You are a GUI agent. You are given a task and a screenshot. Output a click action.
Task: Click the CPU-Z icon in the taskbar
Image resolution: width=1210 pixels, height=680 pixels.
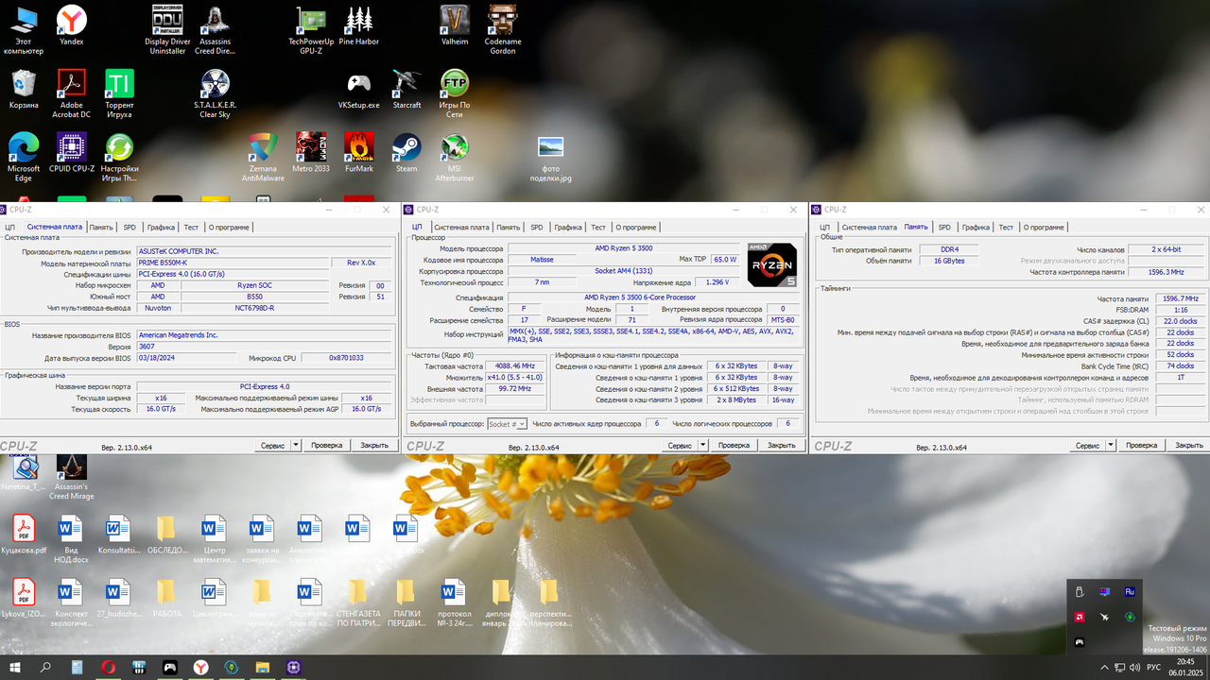(294, 667)
